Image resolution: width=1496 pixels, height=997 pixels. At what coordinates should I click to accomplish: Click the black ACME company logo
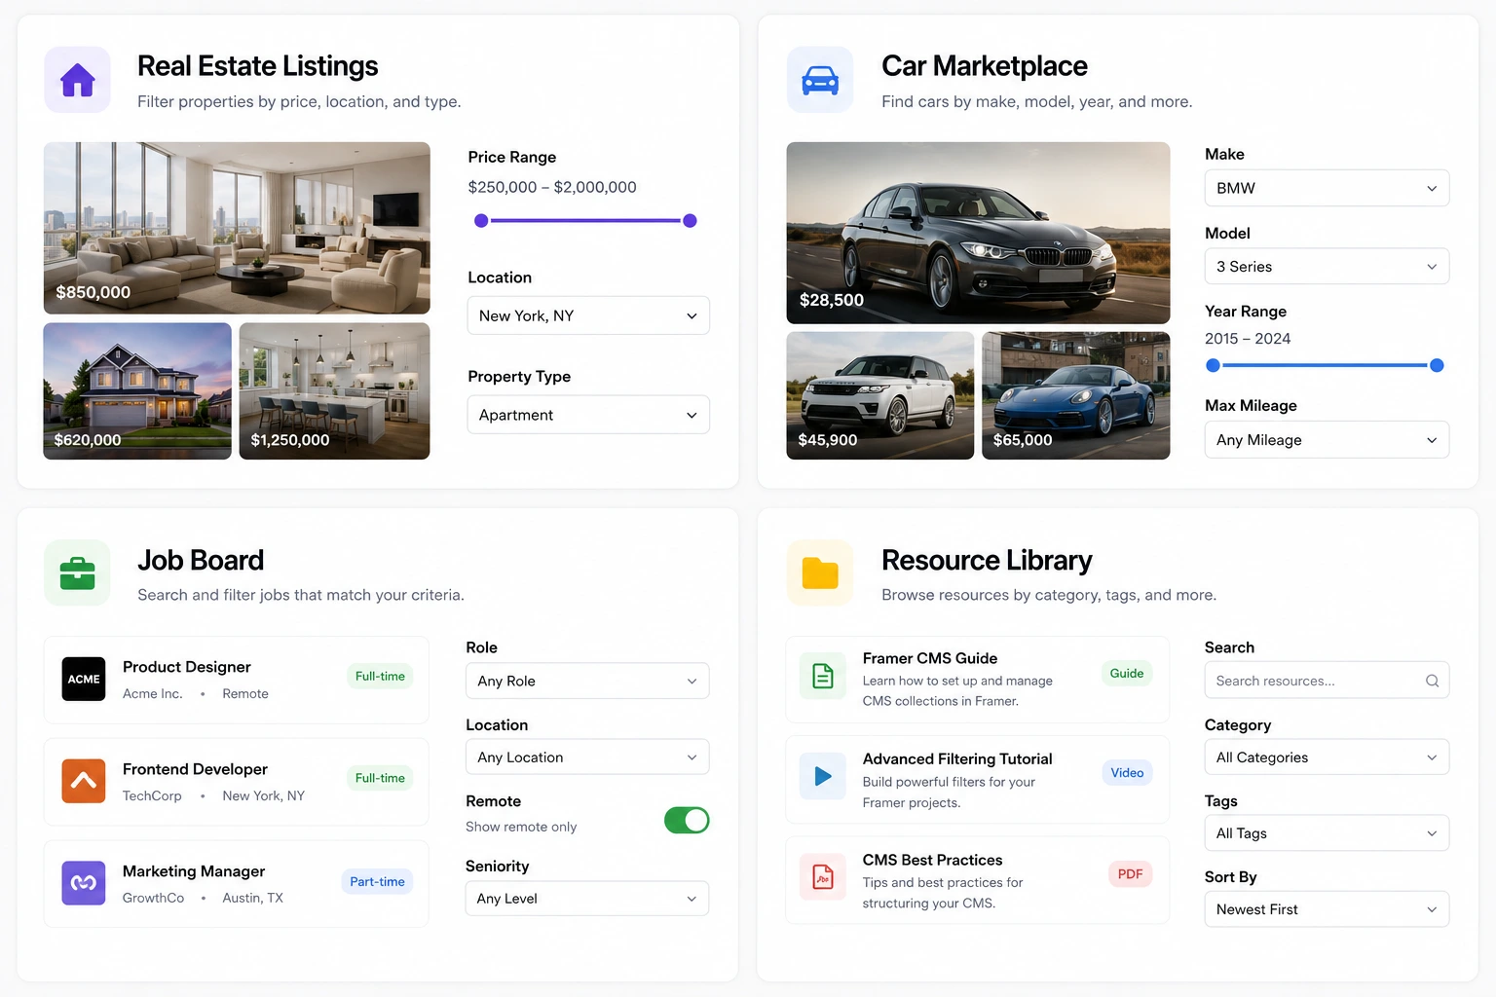[x=84, y=680]
